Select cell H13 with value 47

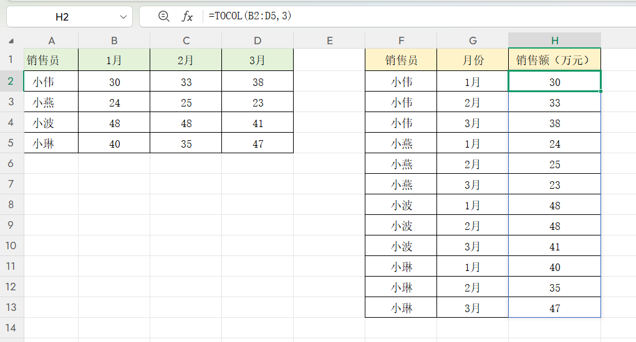pyautogui.click(x=554, y=308)
